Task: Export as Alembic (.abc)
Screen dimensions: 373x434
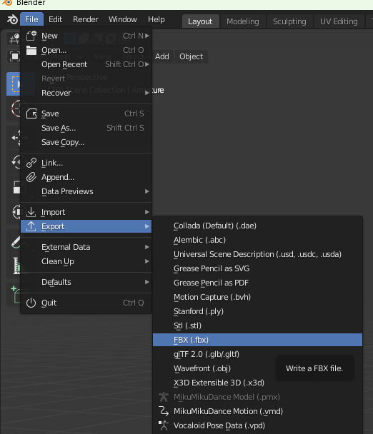Action: click(x=257, y=240)
